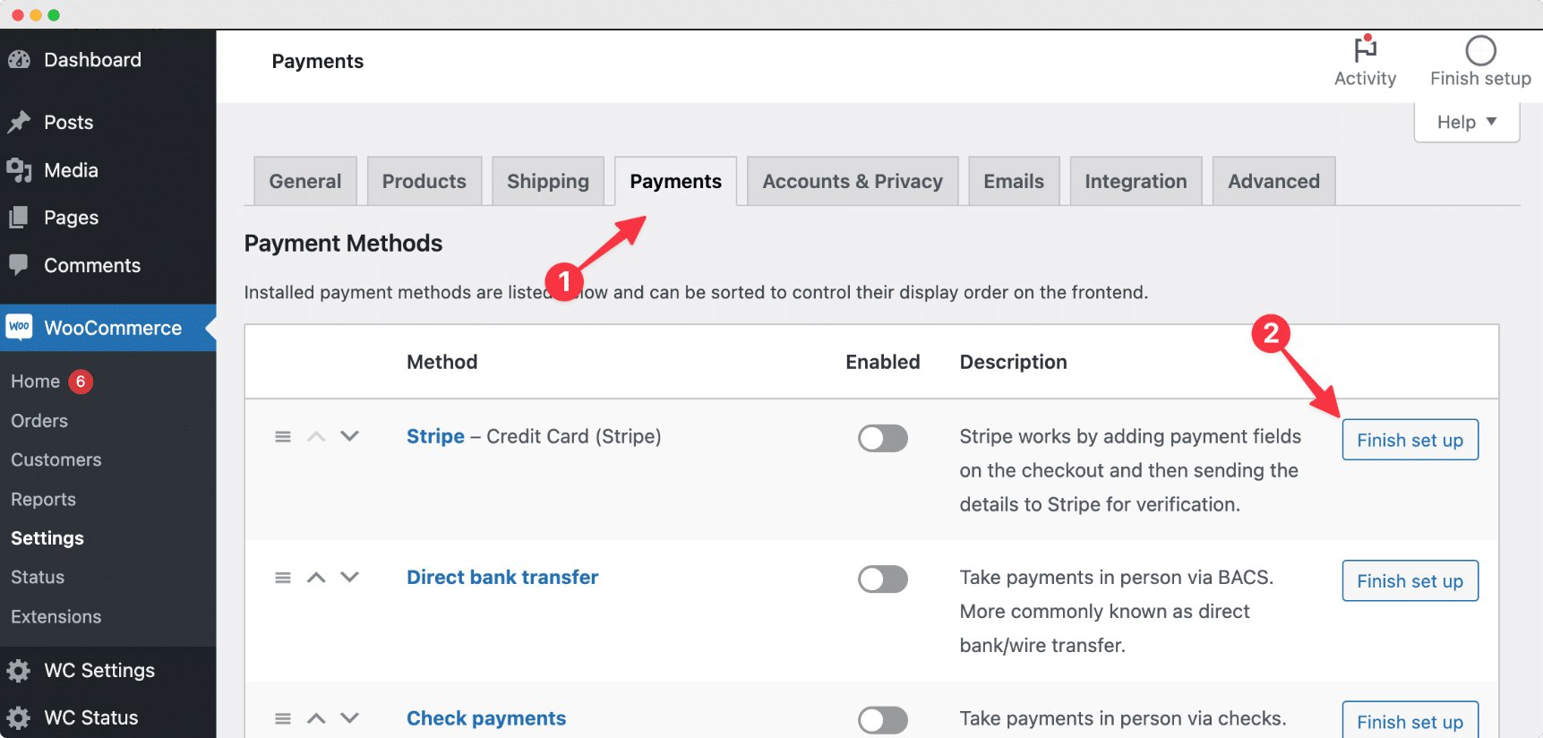The width and height of the screenshot is (1543, 738).
Task: Open the Accounts & Privacy tab
Action: pos(852,180)
